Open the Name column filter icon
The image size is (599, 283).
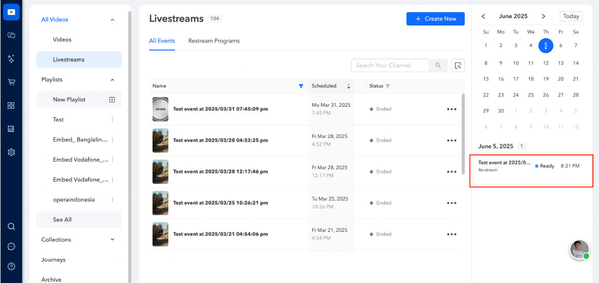301,86
